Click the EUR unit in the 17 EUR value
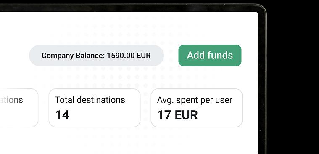The width and height of the screenshot is (319, 154). [186, 115]
